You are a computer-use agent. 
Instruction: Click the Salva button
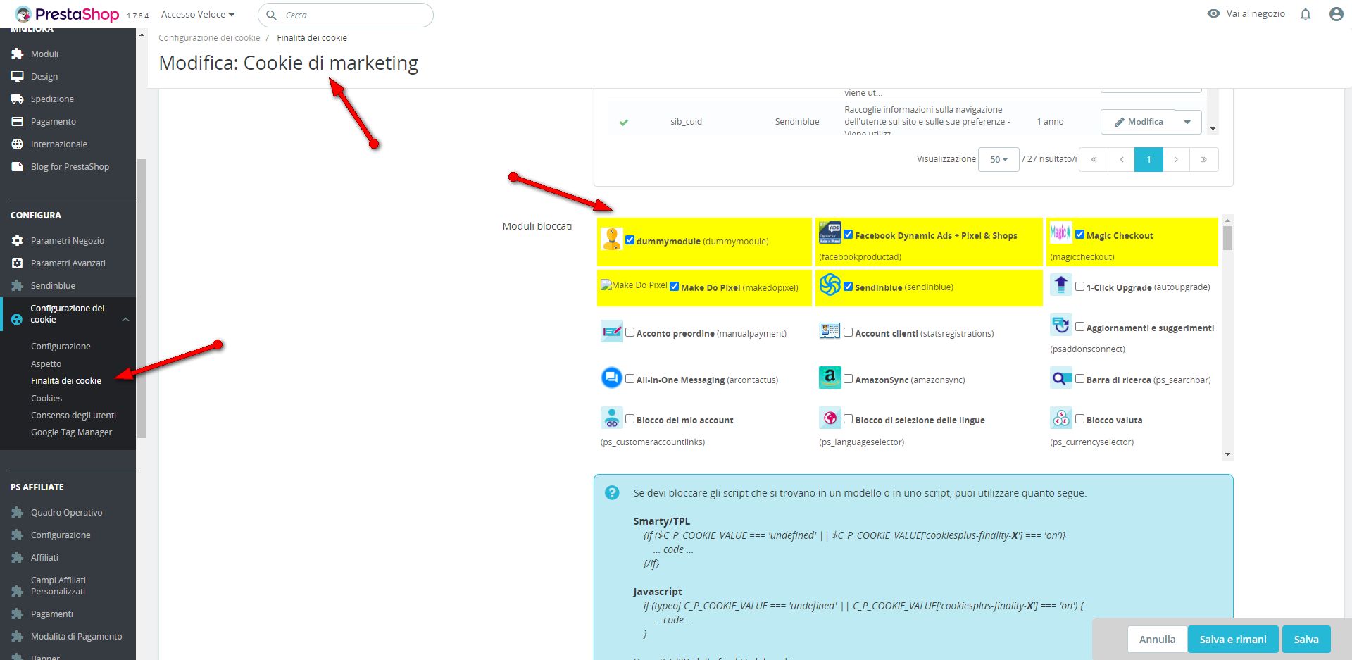[x=1306, y=640]
